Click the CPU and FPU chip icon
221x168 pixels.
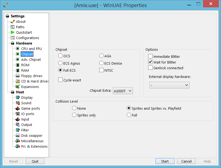coord(18,49)
